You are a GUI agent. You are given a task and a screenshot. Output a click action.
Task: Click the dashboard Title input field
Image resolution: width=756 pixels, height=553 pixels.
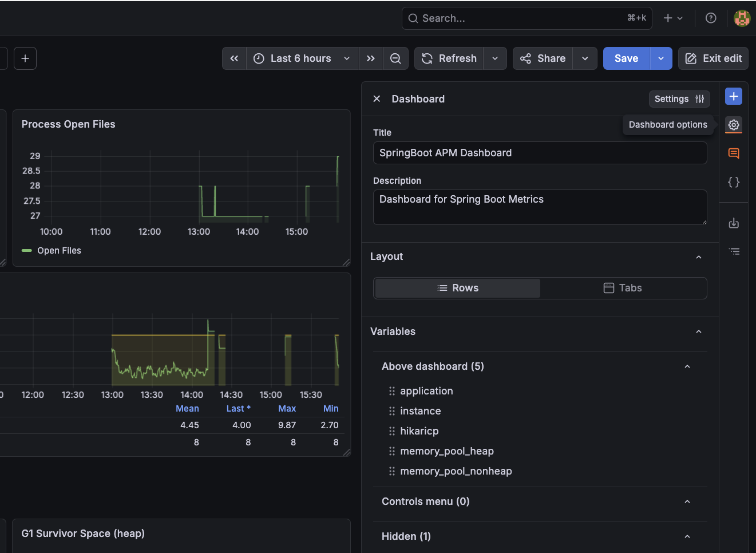coord(540,153)
